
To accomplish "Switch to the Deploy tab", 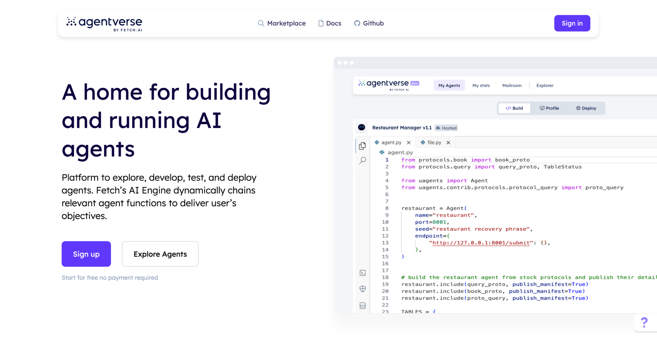I will [x=586, y=108].
